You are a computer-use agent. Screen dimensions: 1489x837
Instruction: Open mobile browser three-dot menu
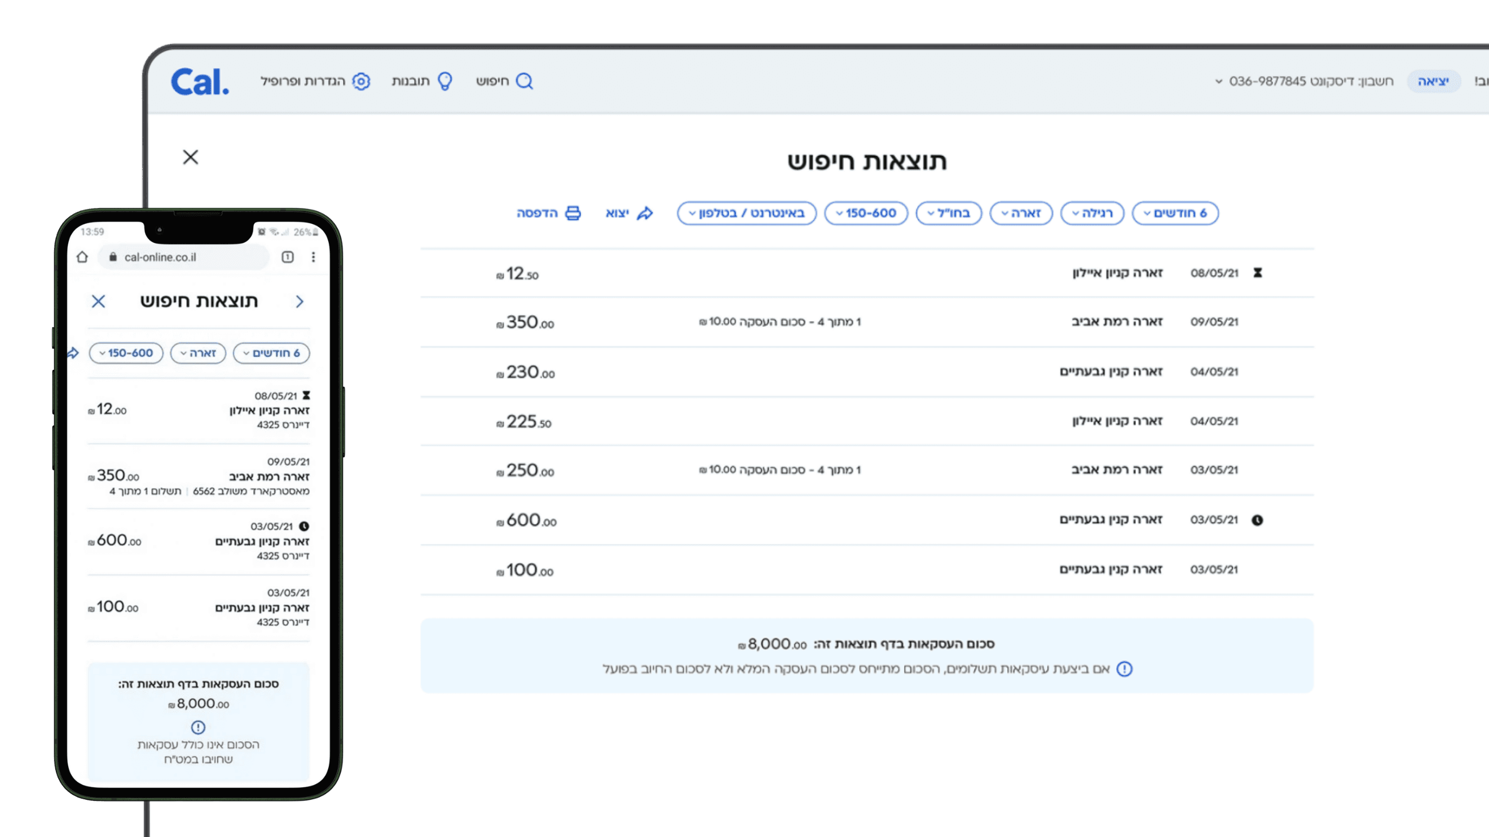coord(313,257)
